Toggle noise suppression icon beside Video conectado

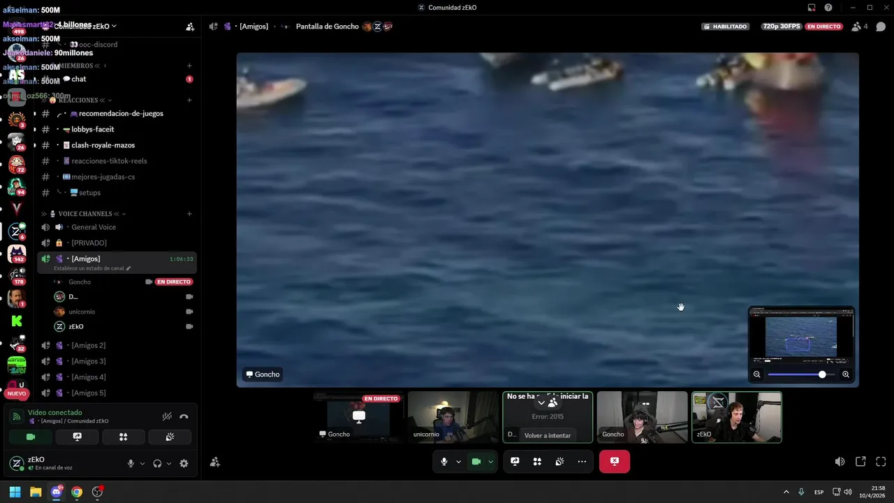[167, 416]
